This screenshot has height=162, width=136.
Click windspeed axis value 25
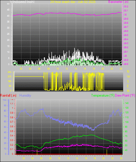tap(8, 34)
